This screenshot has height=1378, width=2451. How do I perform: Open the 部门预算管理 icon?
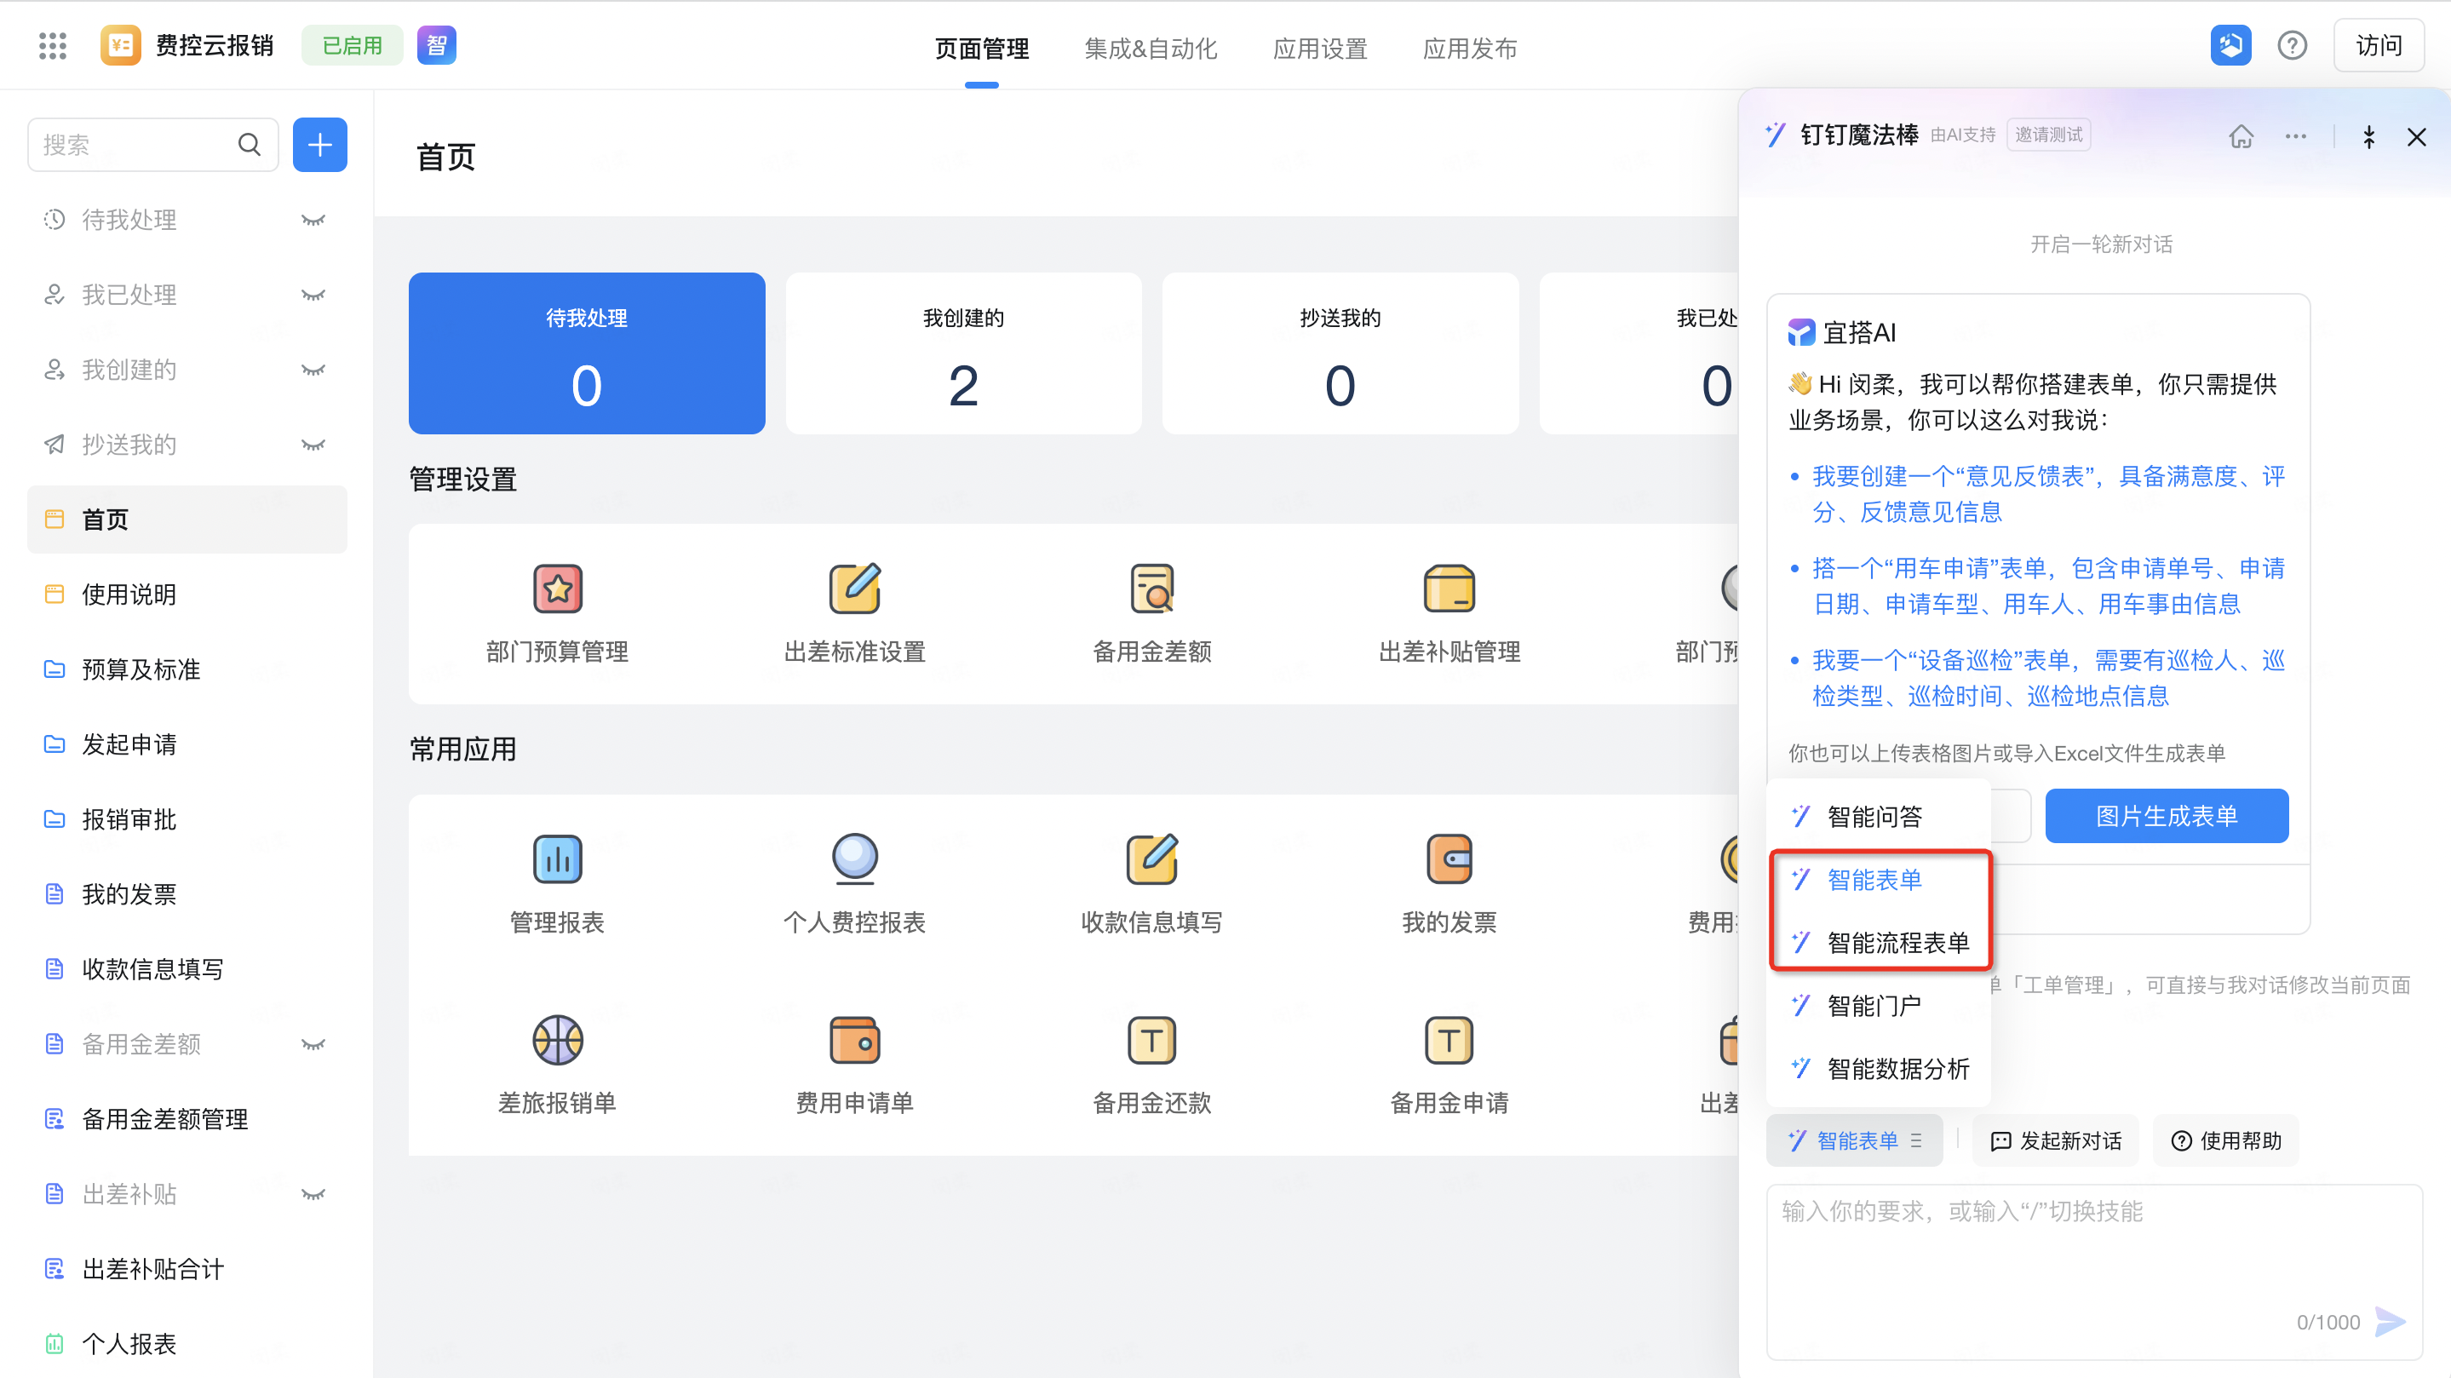pyautogui.click(x=558, y=589)
